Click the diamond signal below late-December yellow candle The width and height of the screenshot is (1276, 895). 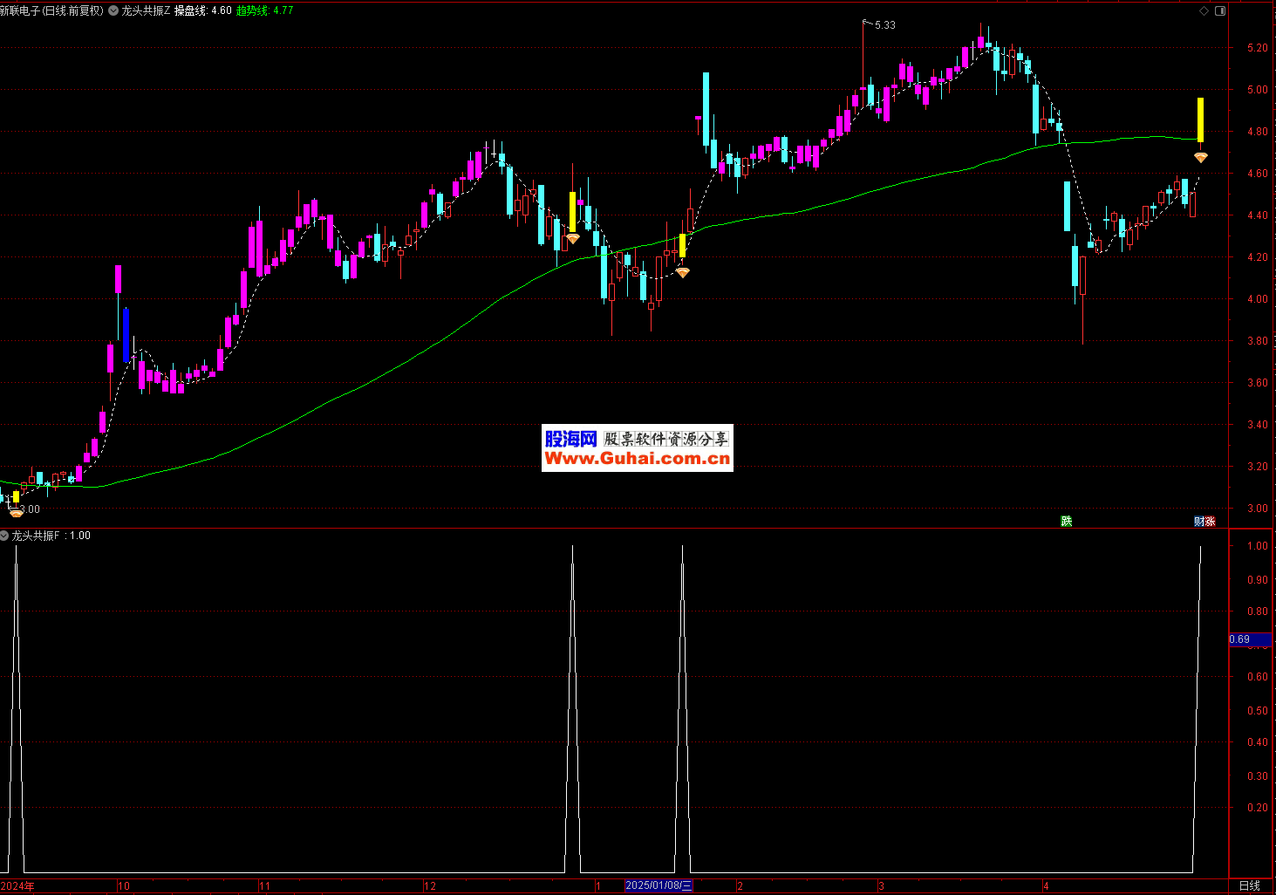point(572,238)
